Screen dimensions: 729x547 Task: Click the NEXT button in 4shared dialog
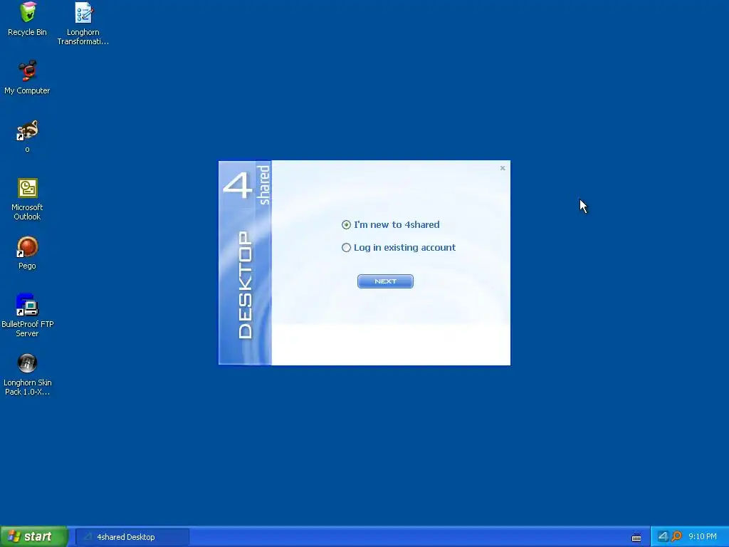pyautogui.click(x=385, y=281)
